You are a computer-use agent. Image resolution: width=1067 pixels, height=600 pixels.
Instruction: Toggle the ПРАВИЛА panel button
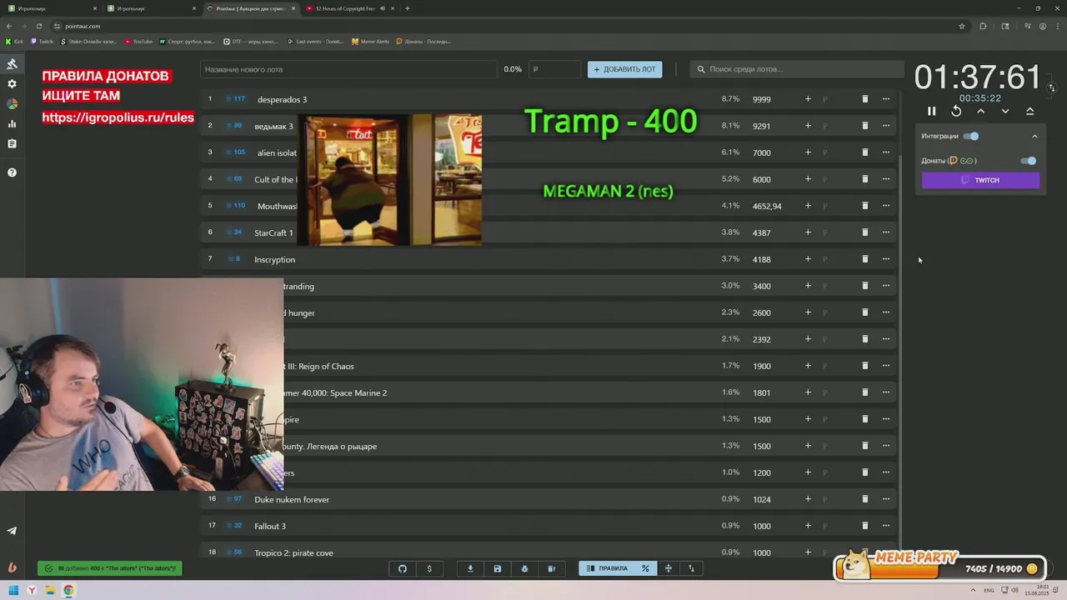(607, 568)
